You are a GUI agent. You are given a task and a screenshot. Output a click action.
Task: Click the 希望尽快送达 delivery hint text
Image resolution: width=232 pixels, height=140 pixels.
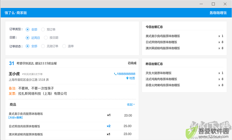37,63
